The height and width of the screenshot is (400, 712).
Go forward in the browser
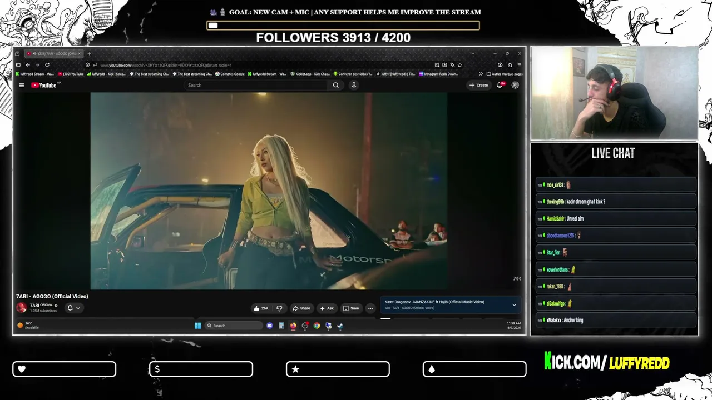click(37, 65)
